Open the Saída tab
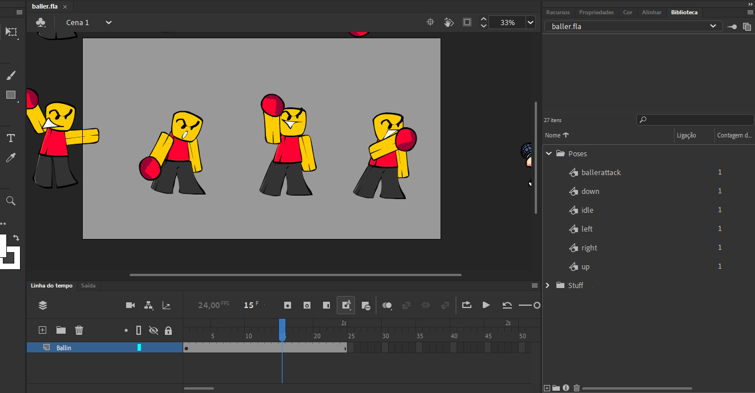Screen dimensions: 755x393 click(x=88, y=285)
